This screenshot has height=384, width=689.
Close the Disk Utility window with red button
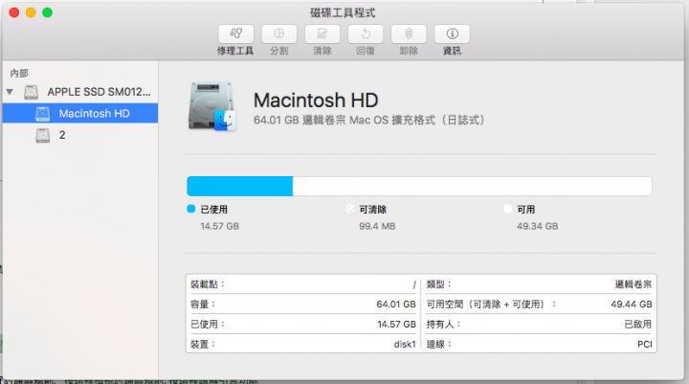click(x=14, y=12)
